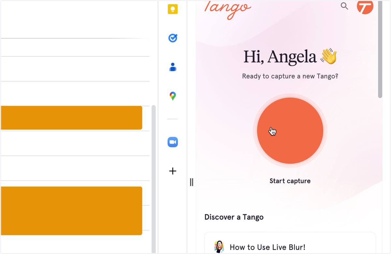Open Google Tasks in the side panel

coord(173,38)
